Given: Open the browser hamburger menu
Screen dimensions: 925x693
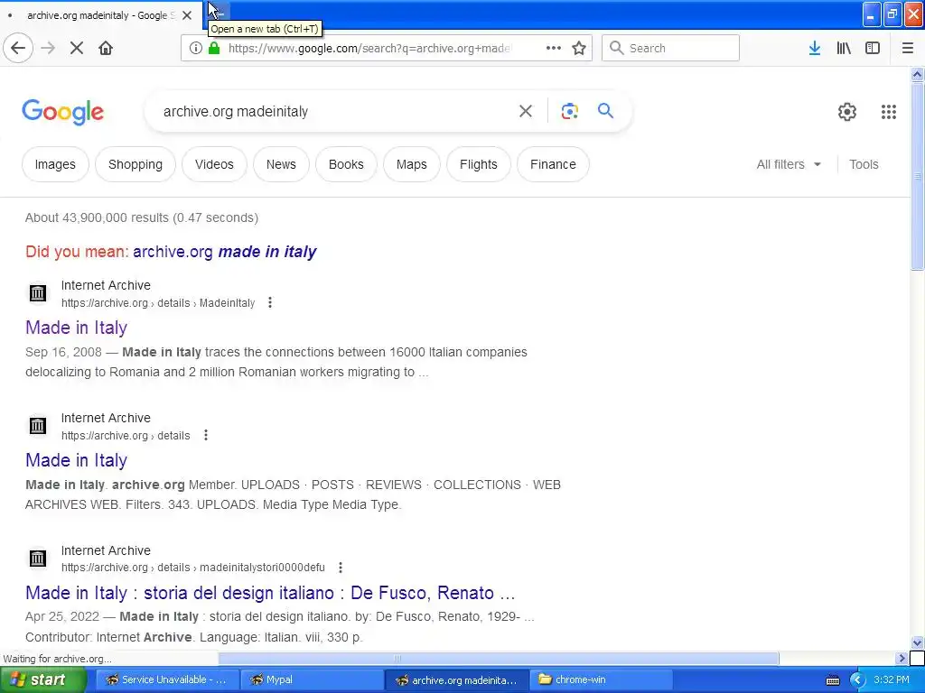Looking at the screenshot, I should (x=907, y=49).
